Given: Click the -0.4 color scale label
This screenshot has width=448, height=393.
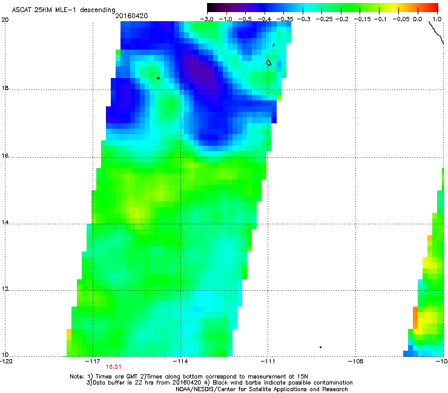Looking at the screenshot, I should [265, 19].
